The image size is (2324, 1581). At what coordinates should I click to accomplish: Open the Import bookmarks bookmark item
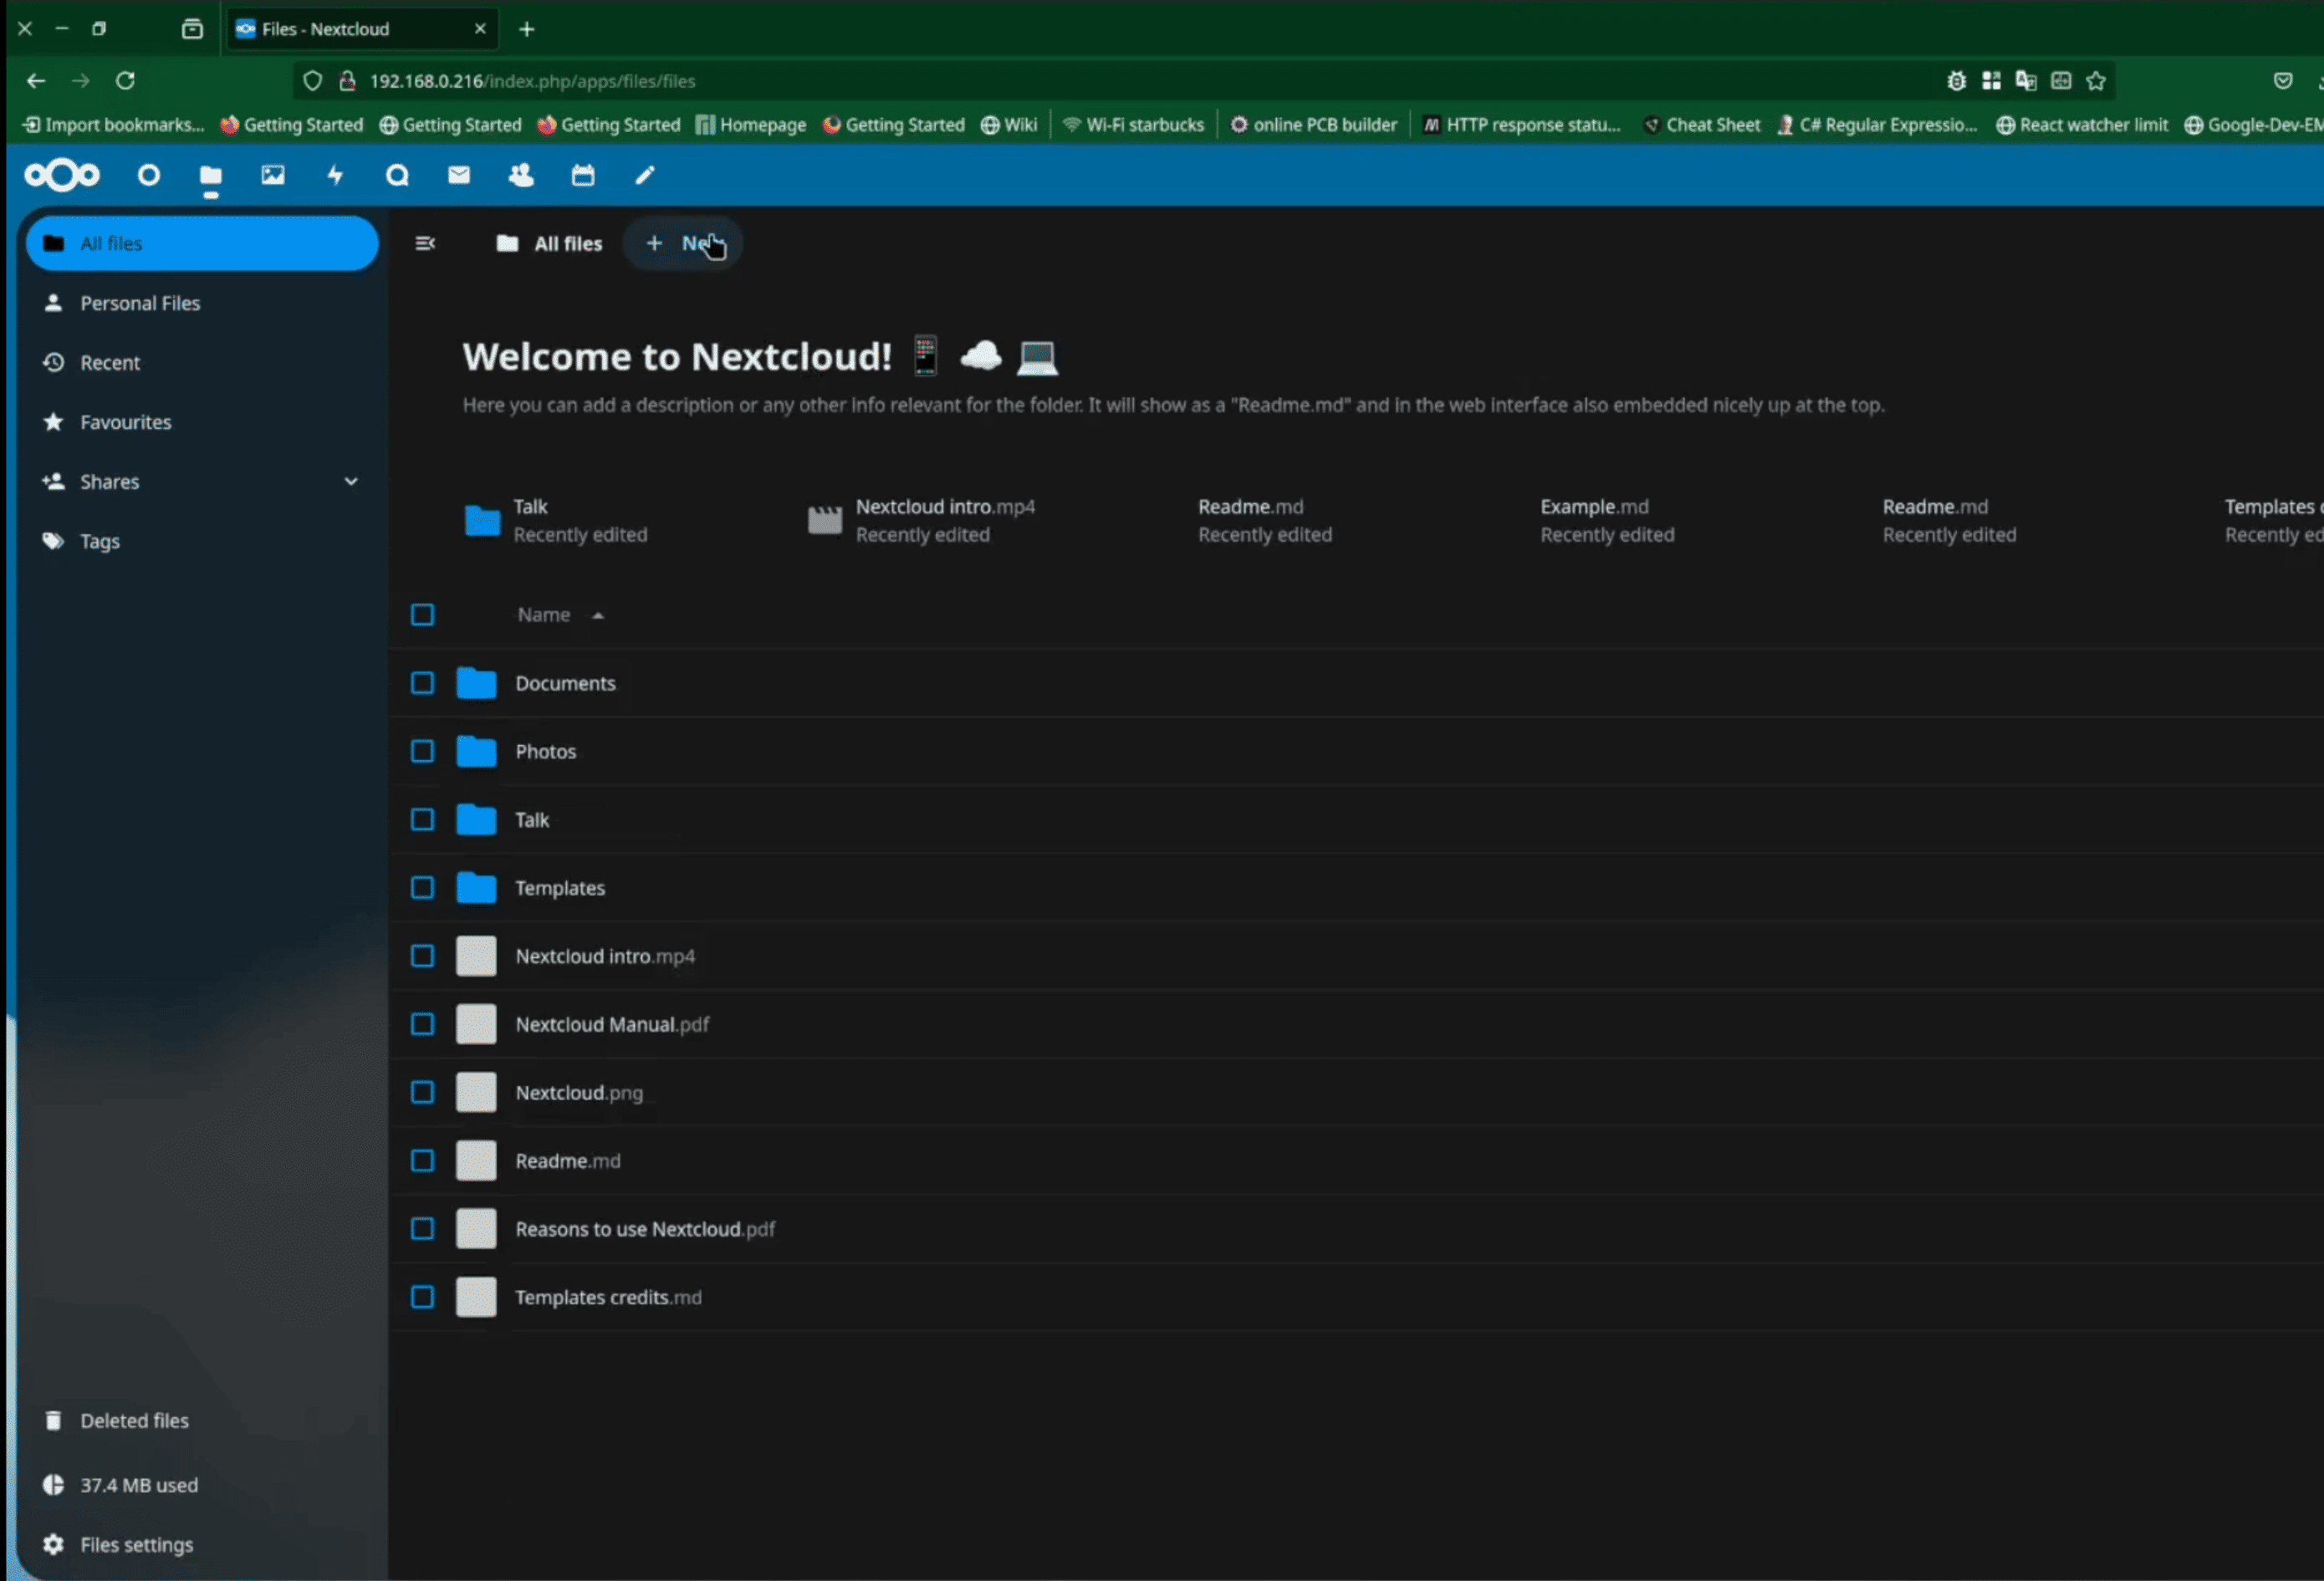[113, 125]
